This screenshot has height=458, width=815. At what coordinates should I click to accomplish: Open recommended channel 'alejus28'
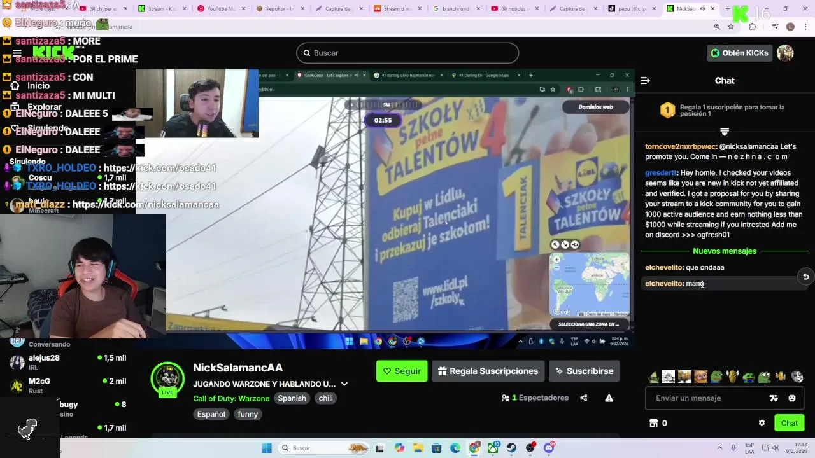point(67,362)
